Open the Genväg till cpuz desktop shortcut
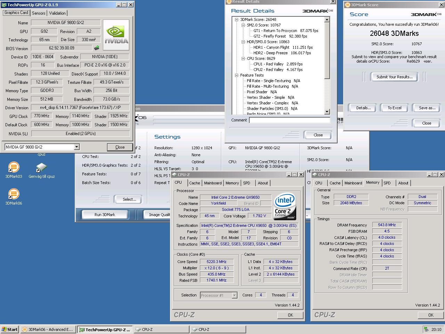445x334 pixels. point(42,170)
